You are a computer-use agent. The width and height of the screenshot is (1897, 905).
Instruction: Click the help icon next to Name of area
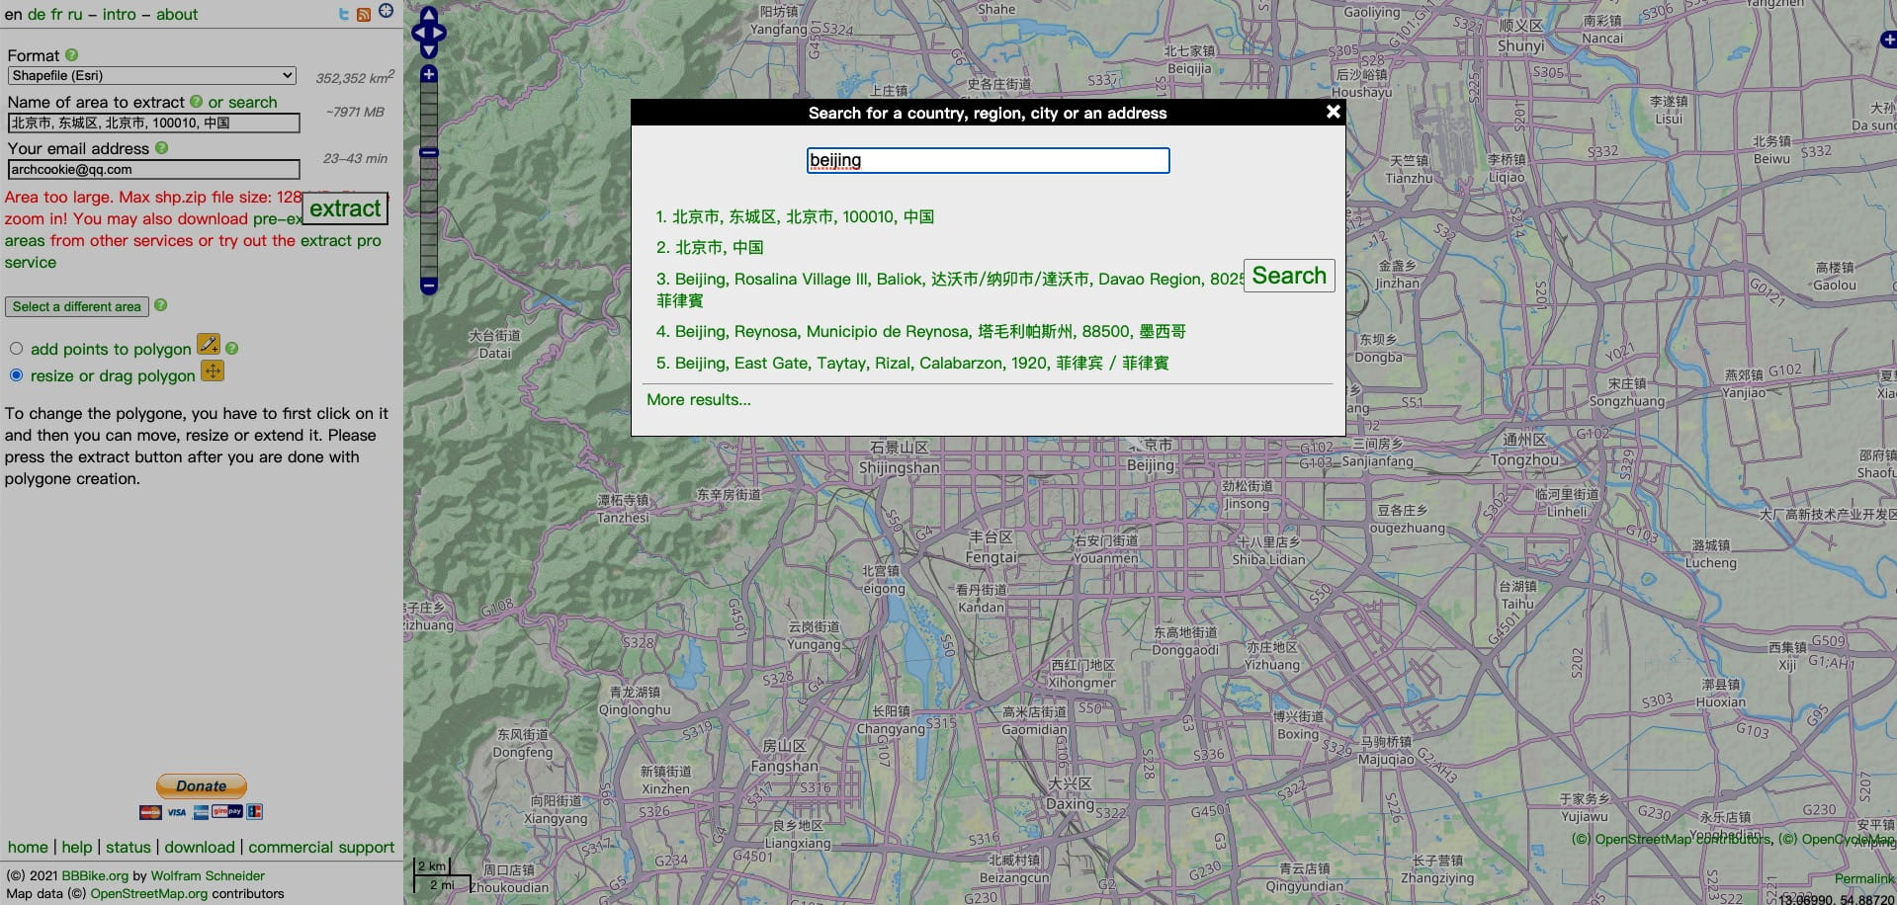pos(197,103)
